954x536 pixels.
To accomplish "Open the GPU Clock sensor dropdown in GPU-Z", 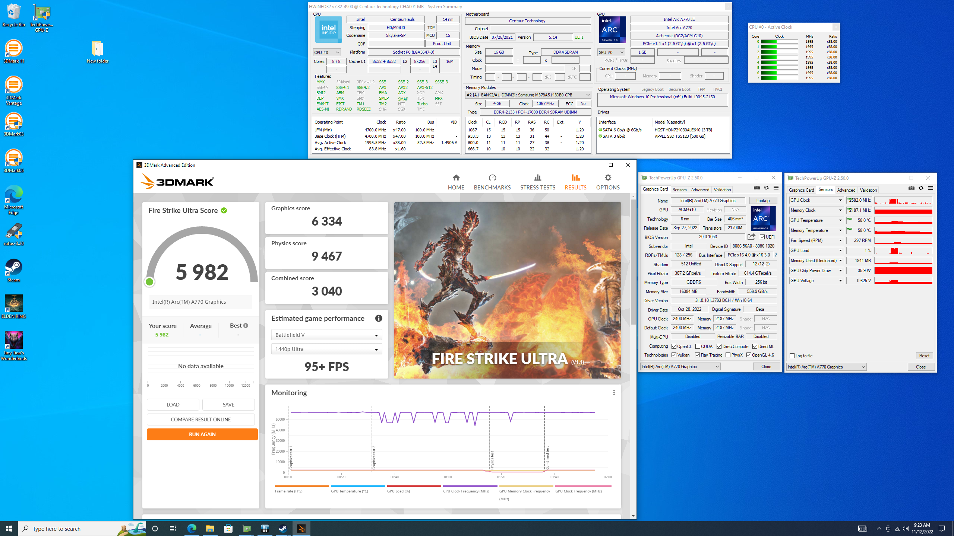I will tap(840, 200).
